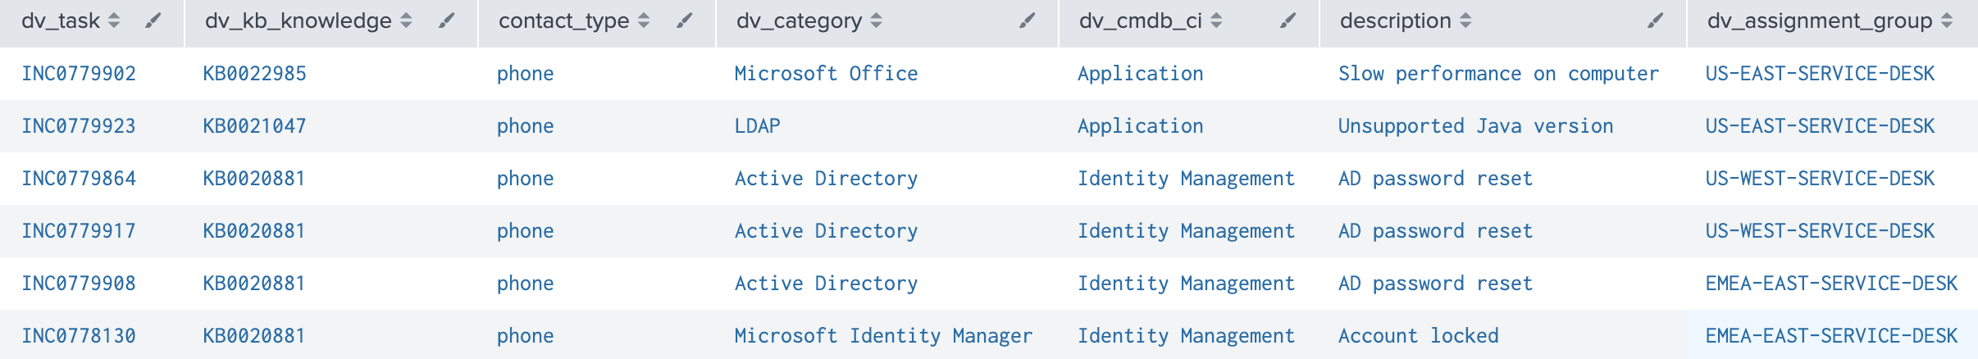Click the Microsoft Identity Manager cell

click(883, 336)
